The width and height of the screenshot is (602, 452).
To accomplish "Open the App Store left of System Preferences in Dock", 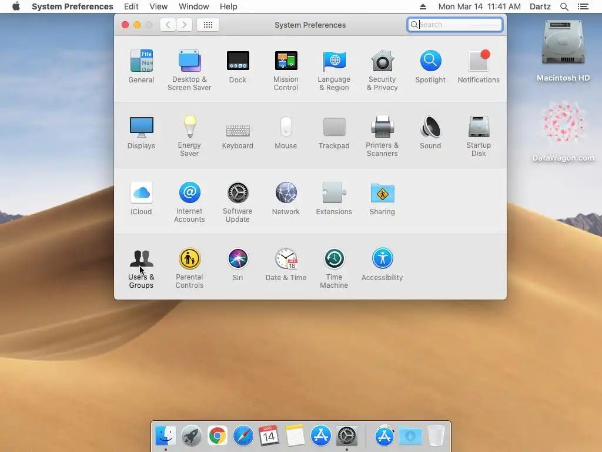I will [x=320, y=436].
